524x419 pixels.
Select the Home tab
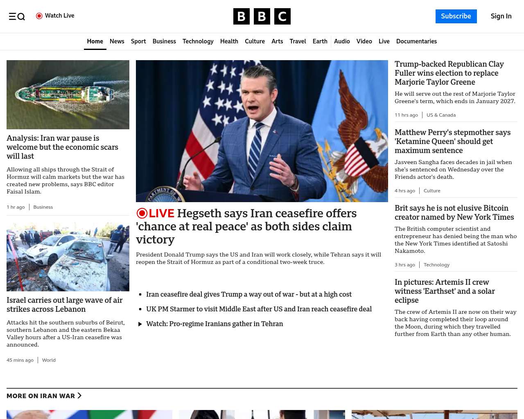pos(95,41)
